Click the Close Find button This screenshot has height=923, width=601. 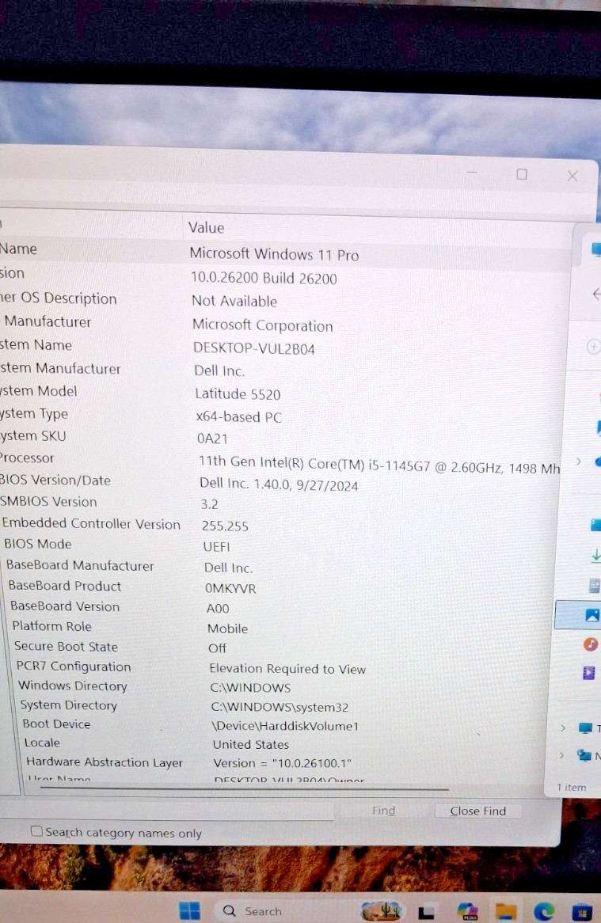pos(478,811)
